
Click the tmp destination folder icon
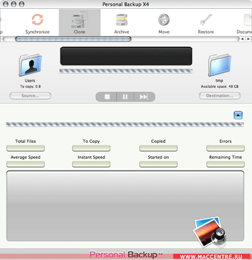tap(220, 65)
